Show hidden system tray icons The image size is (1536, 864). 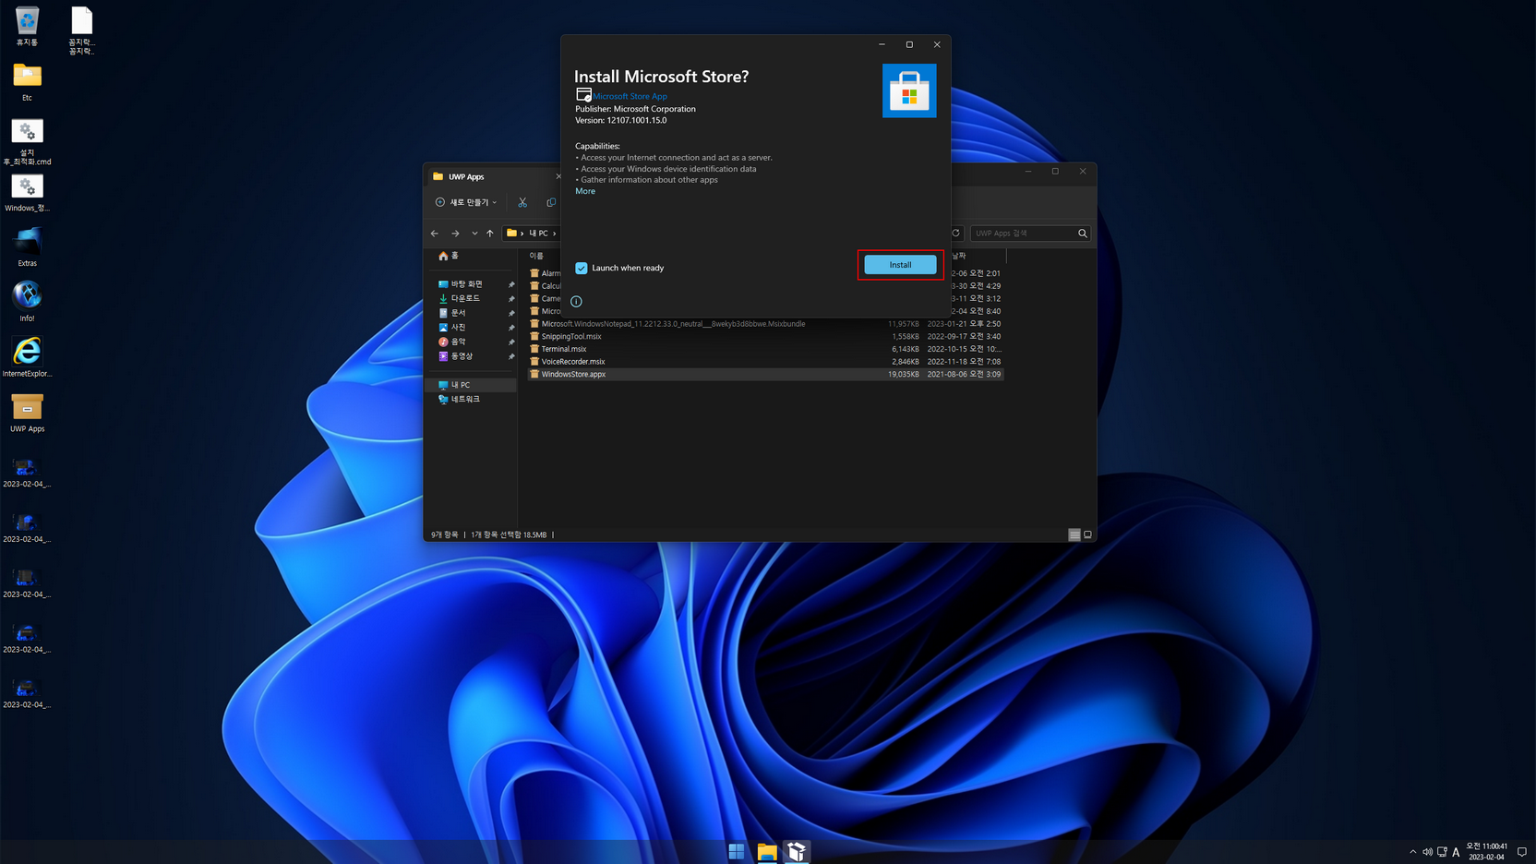click(1412, 852)
